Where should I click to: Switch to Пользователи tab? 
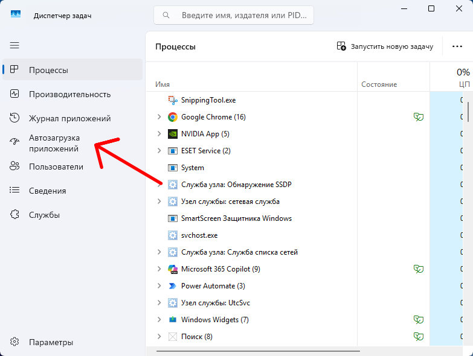point(72,166)
